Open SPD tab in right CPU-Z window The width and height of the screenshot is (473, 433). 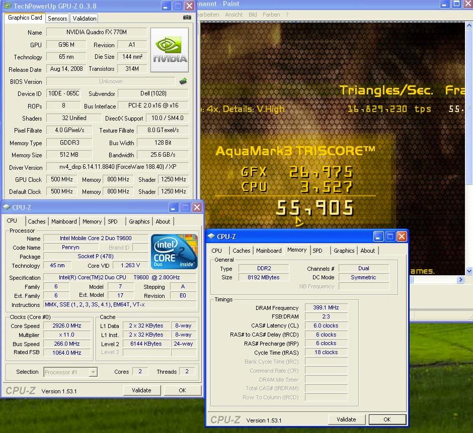tap(318, 251)
